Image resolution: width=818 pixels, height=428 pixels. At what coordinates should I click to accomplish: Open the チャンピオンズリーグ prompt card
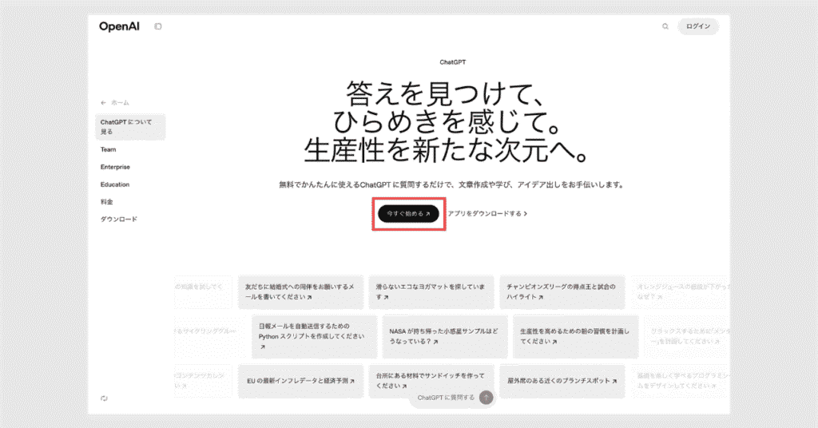562,292
